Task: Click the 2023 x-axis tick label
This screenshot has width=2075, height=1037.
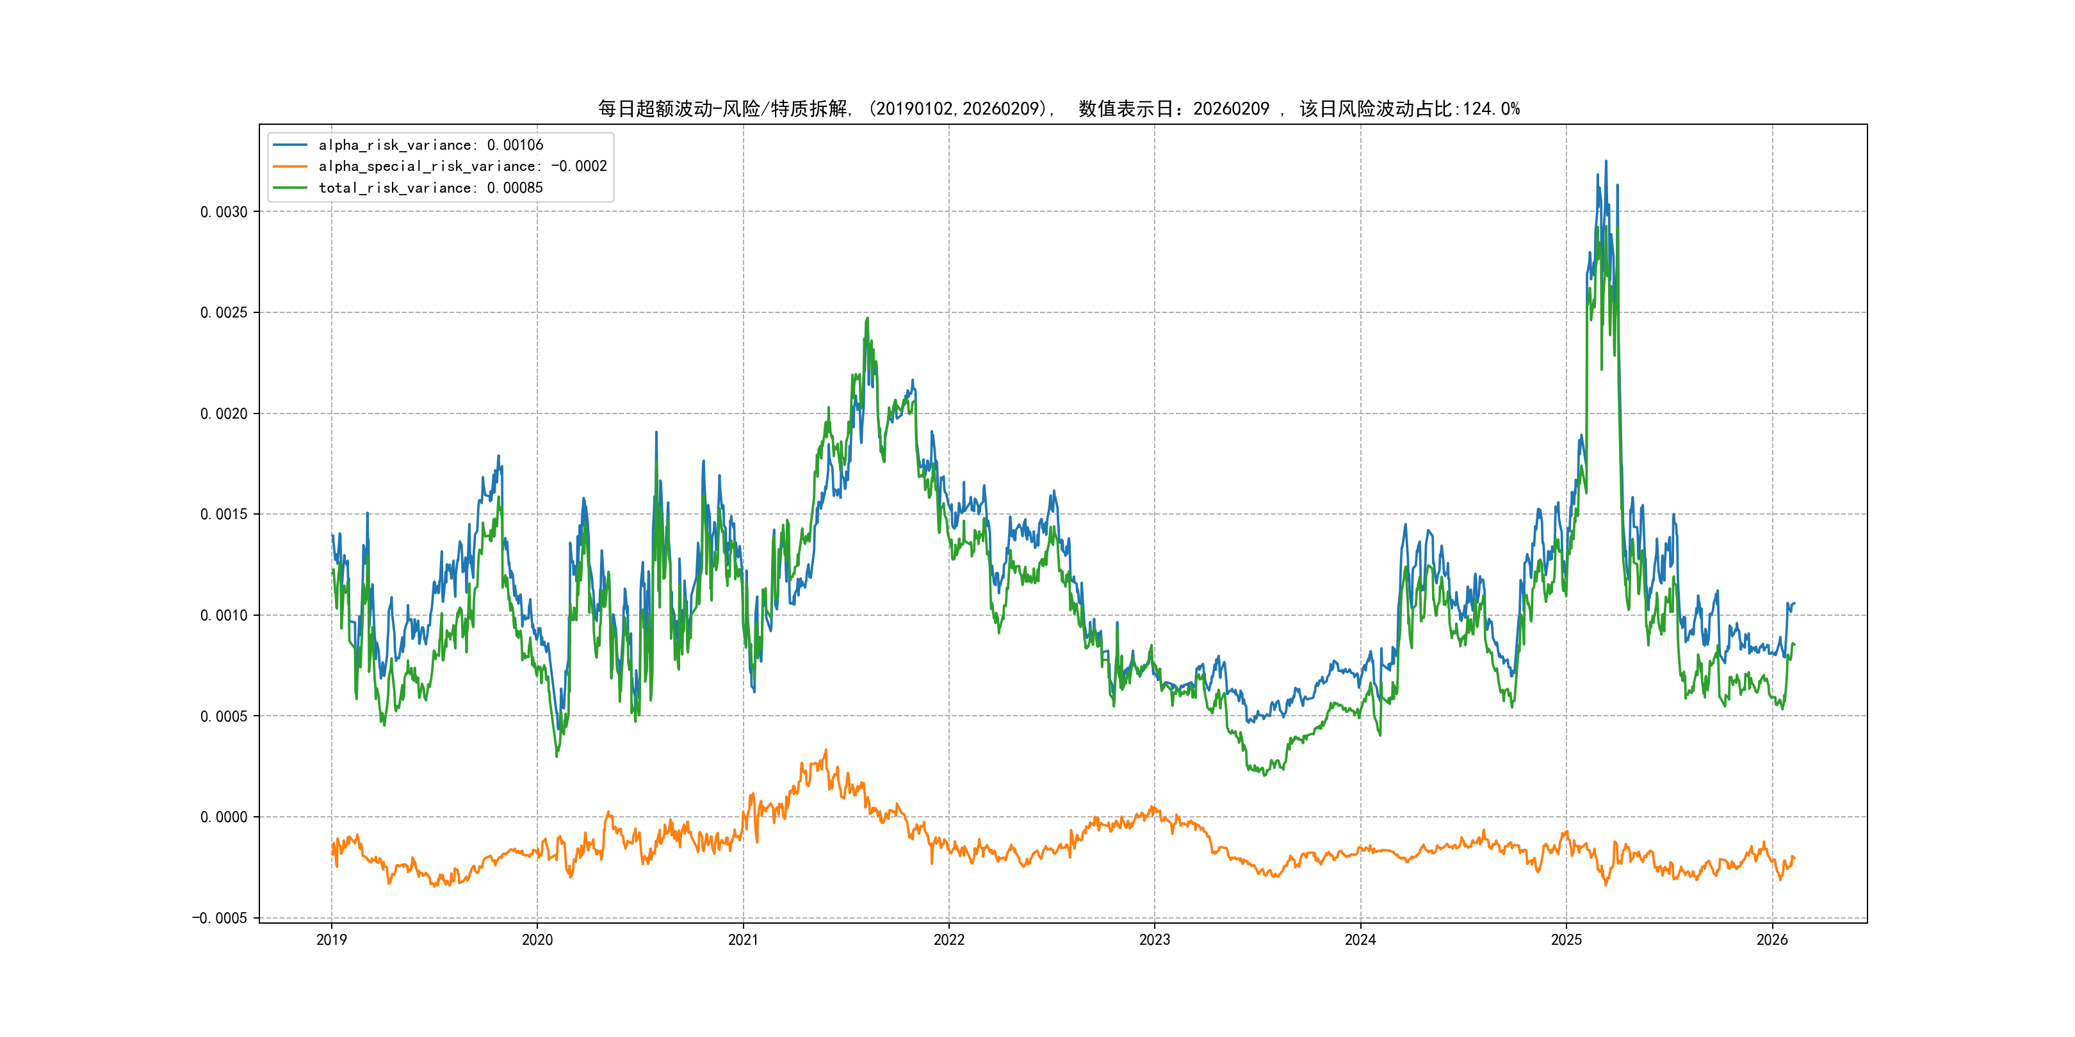Action: [x=1154, y=940]
